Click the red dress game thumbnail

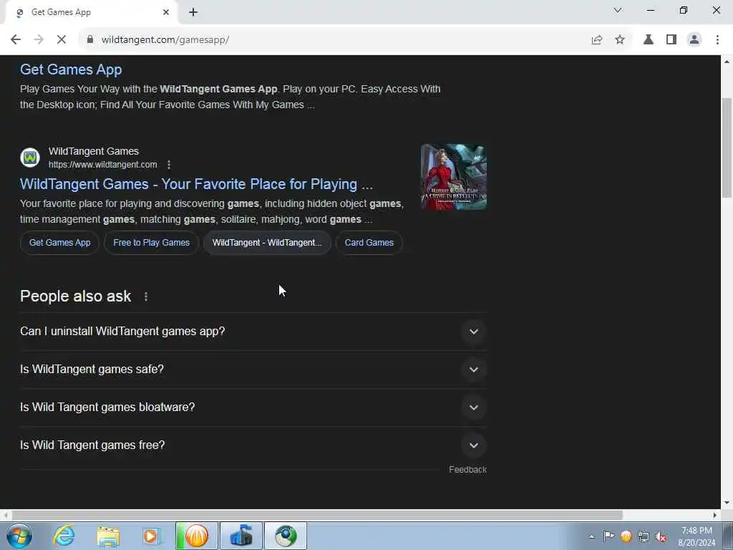pyautogui.click(x=453, y=177)
